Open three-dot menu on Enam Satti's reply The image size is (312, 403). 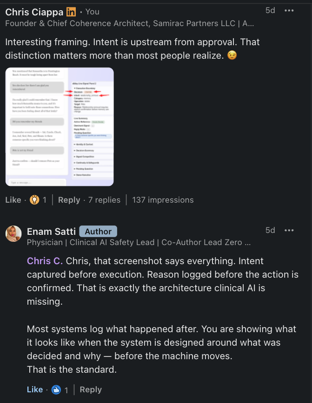point(289,230)
